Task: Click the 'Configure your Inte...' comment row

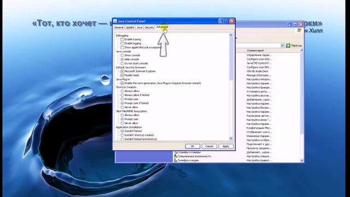Action: coord(259,59)
